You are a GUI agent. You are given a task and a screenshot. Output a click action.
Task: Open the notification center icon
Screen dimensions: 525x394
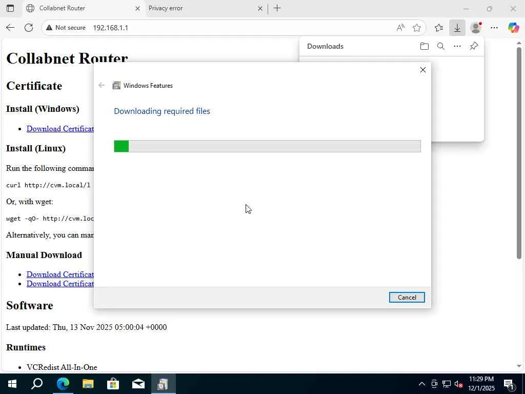pos(509,384)
